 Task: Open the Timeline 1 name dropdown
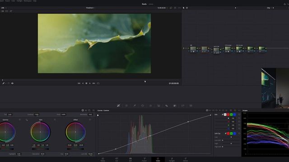(x=90, y=8)
